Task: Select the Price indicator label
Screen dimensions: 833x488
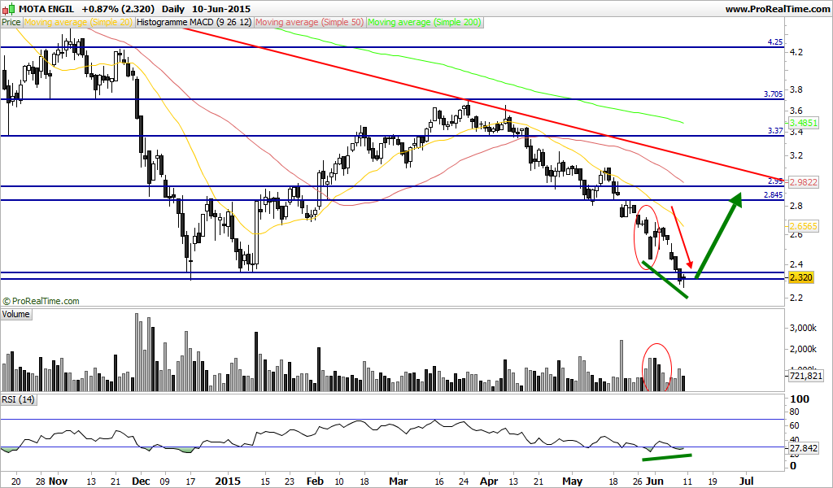Action: [11, 22]
